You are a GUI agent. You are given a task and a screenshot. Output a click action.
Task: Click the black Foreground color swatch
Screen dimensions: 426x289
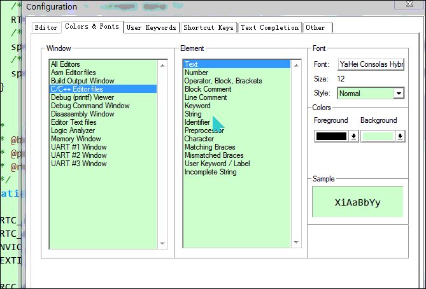click(x=332, y=136)
